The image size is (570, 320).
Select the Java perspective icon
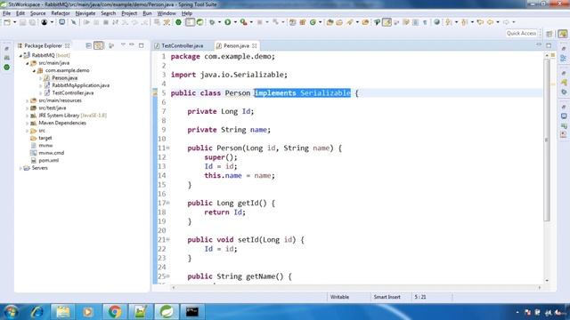[x=563, y=34]
